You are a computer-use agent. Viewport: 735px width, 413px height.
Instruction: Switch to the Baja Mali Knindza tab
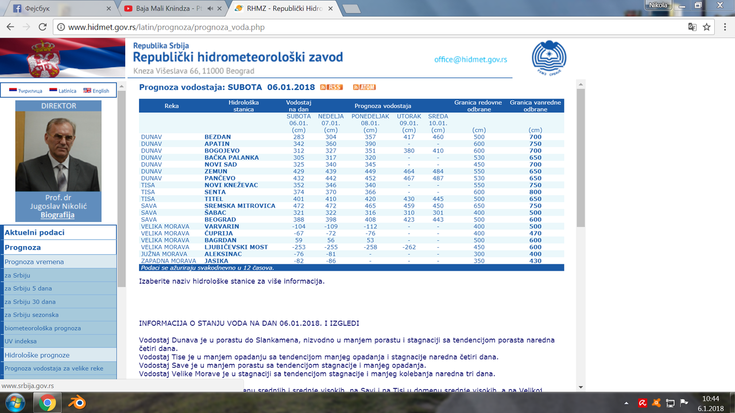pyautogui.click(x=173, y=9)
